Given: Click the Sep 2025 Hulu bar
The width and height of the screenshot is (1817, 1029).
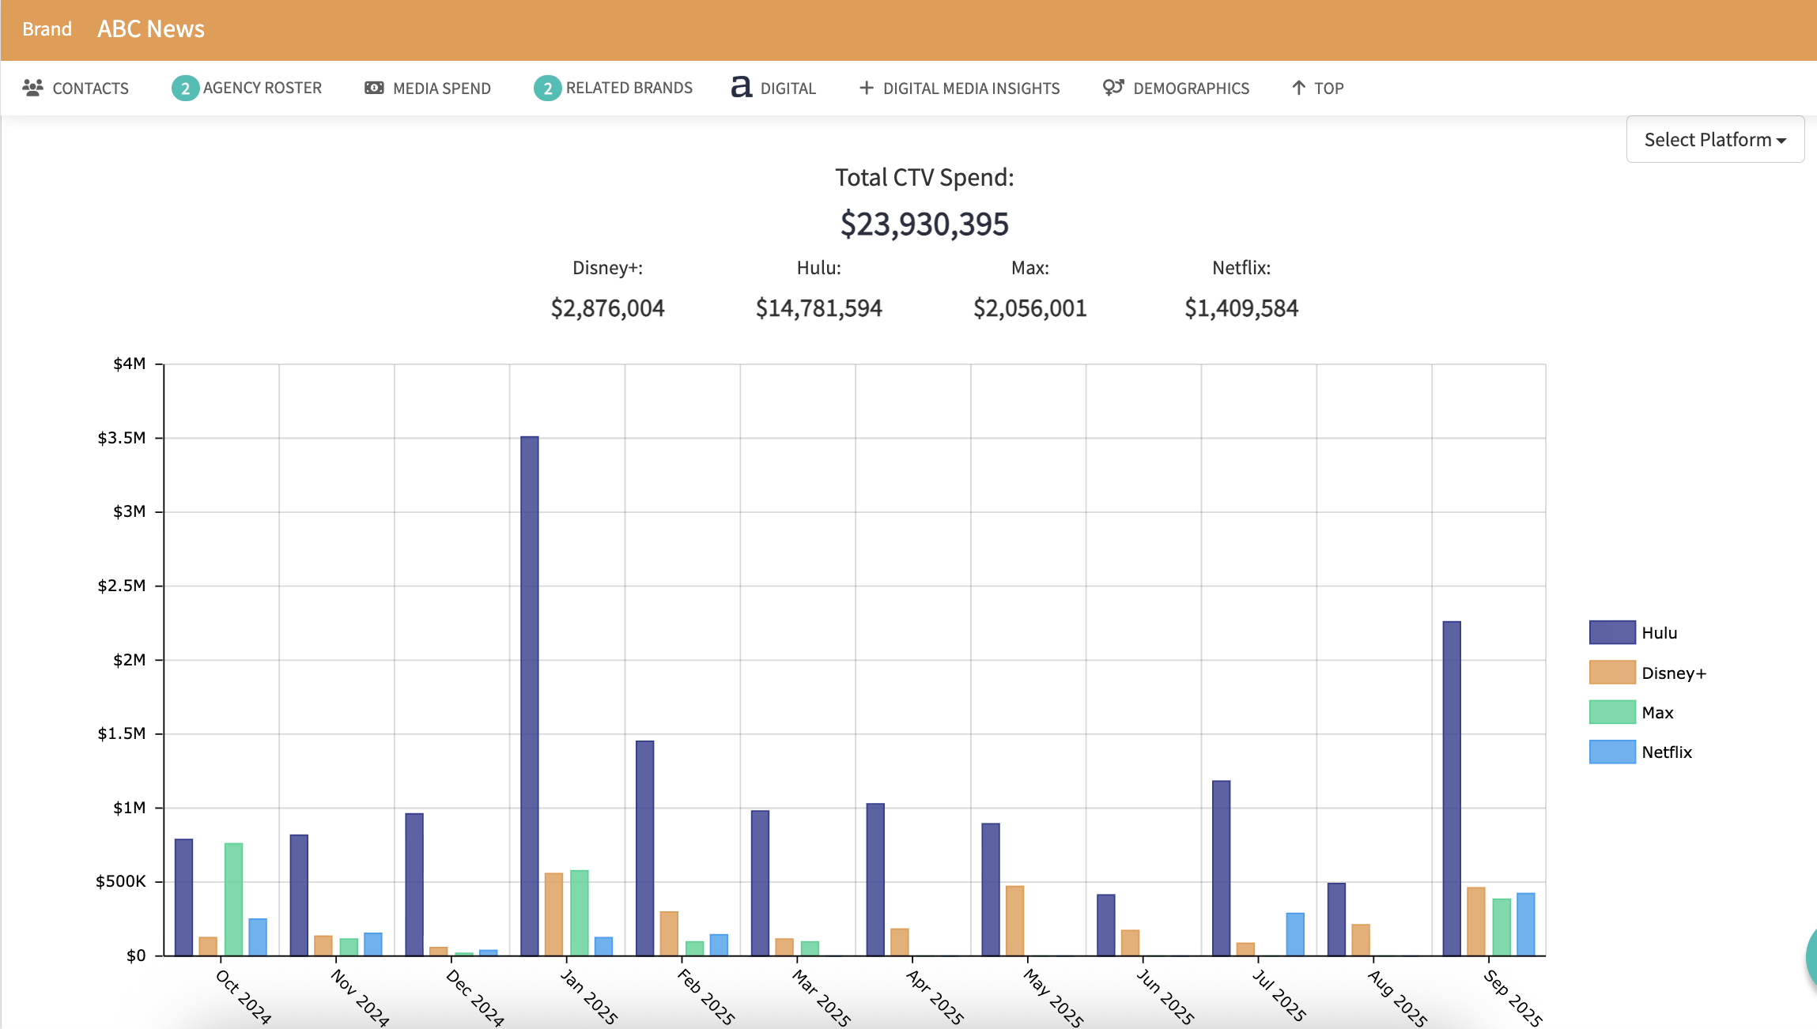Looking at the screenshot, I should coord(1452,788).
